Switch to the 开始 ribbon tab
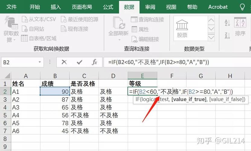Screen dimensions: 251x151 34,7
